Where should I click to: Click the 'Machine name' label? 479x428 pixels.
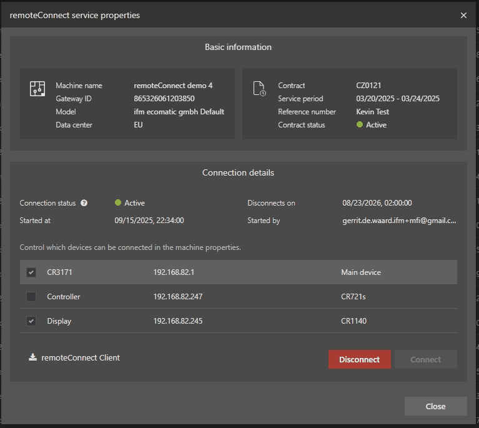click(x=79, y=86)
